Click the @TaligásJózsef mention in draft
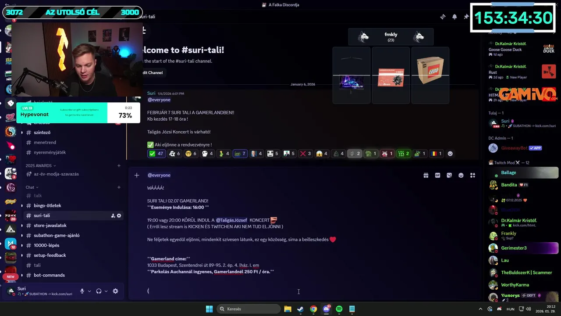This screenshot has height=316, width=561. click(x=231, y=220)
